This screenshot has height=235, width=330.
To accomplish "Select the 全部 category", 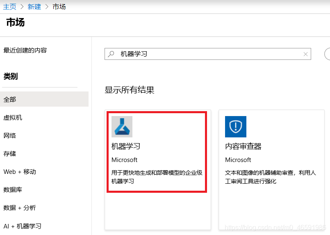I will [44, 99].
